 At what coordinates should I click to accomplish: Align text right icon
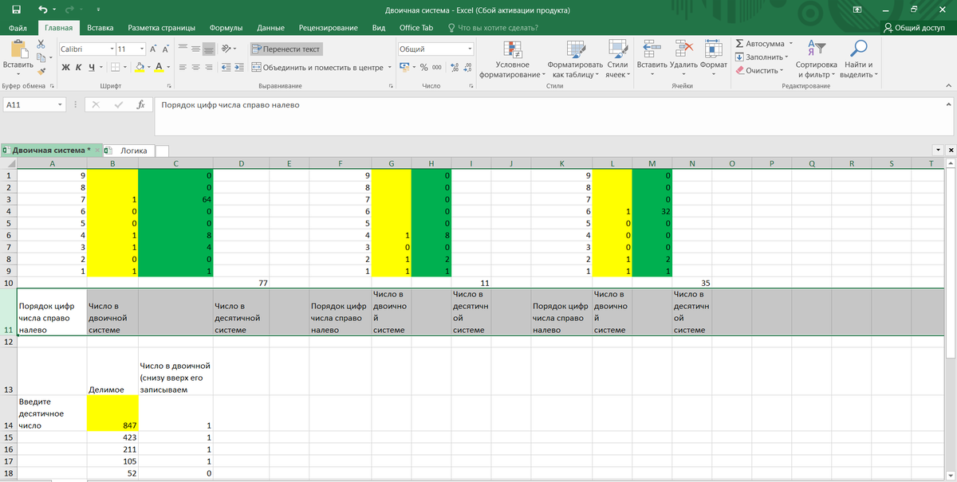click(208, 67)
